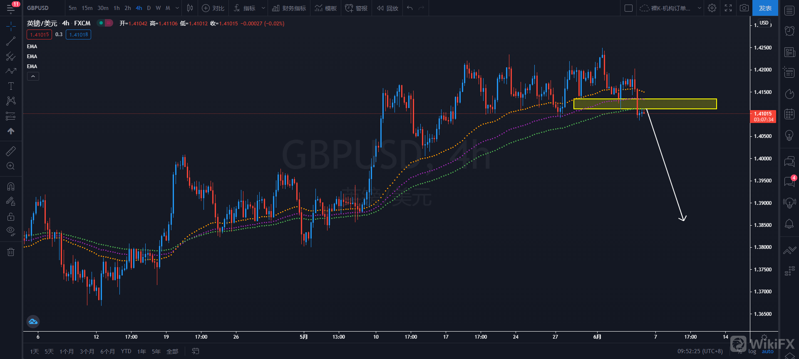Image resolution: width=799 pixels, height=359 pixels.
Task: Hide all drawings with the eye icon
Action: (x=11, y=231)
